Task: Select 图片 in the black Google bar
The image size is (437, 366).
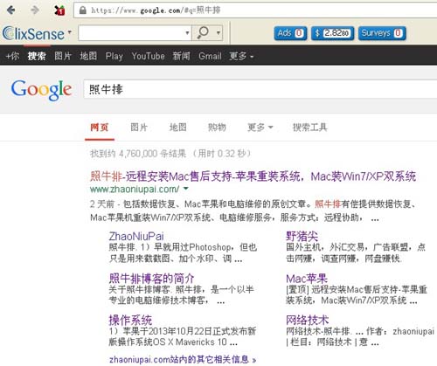Action: coord(63,56)
